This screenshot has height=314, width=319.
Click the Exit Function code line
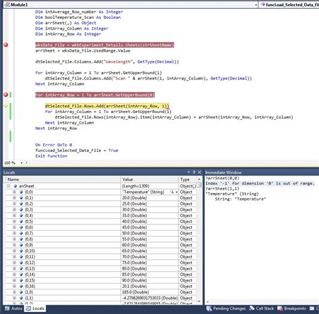click(51, 156)
